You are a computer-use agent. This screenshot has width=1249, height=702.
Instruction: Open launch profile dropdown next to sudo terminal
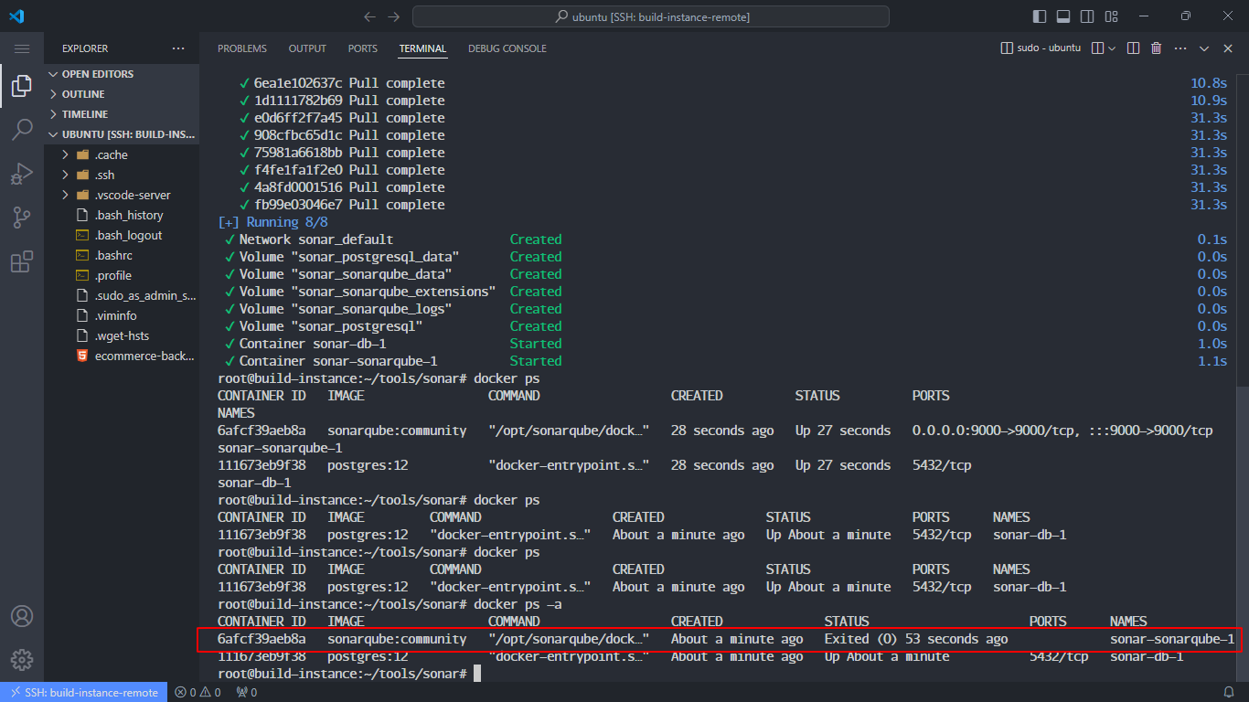[x=1113, y=48]
